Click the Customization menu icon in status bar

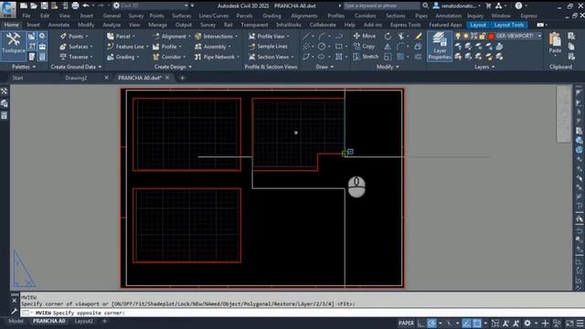(x=580, y=323)
